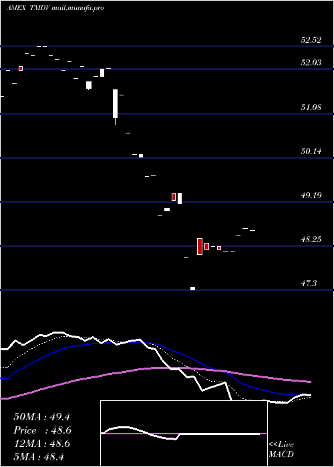Click the red candle on the 52.03 line
Image resolution: width=334 pixels, height=467 pixels.
[21, 69]
